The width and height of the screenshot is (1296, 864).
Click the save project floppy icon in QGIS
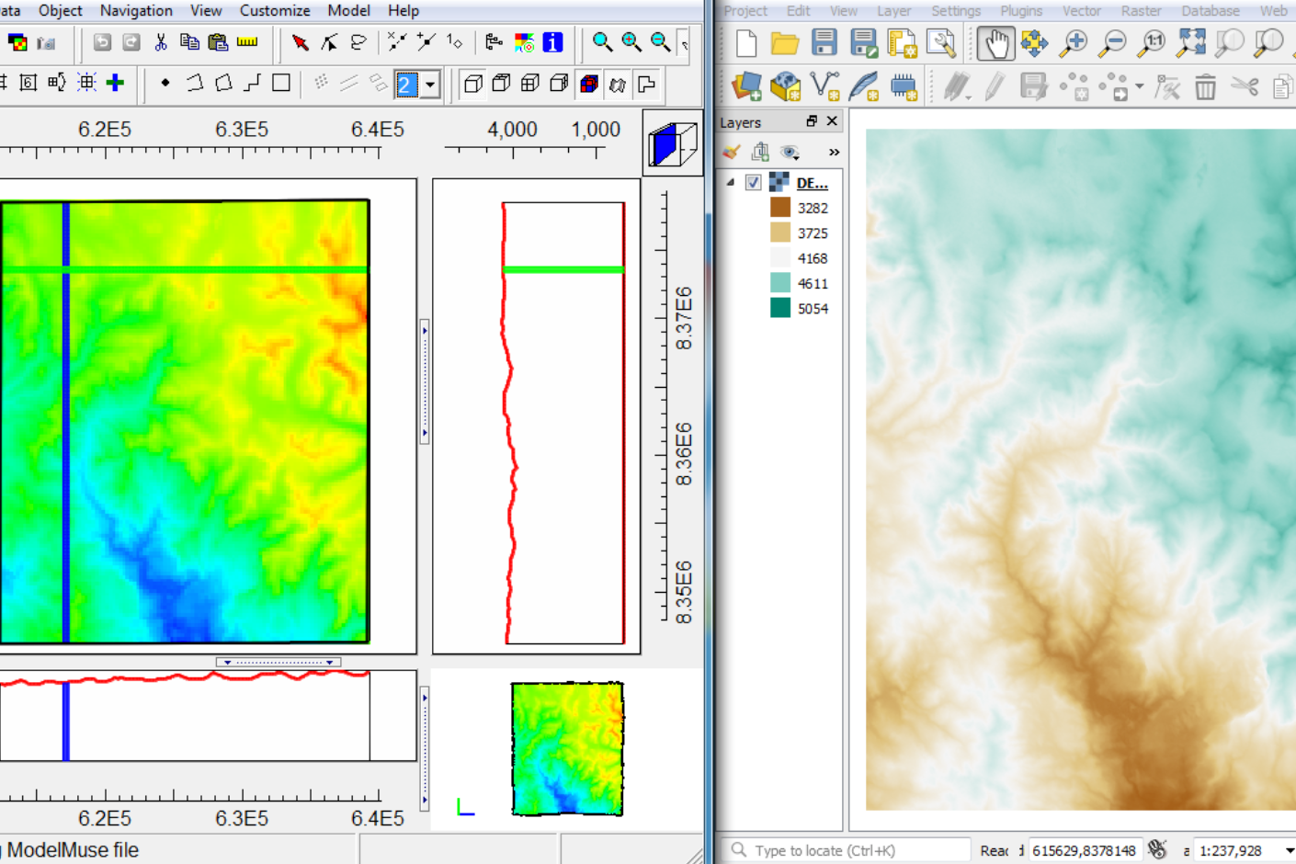824,43
